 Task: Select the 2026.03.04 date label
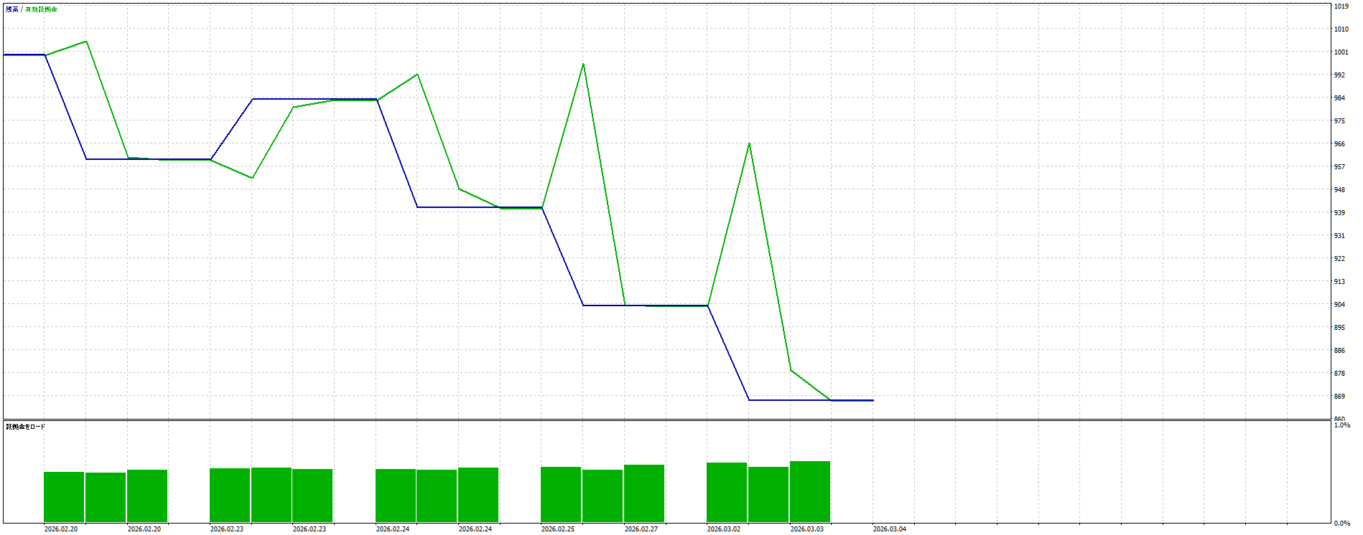pyautogui.click(x=890, y=529)
